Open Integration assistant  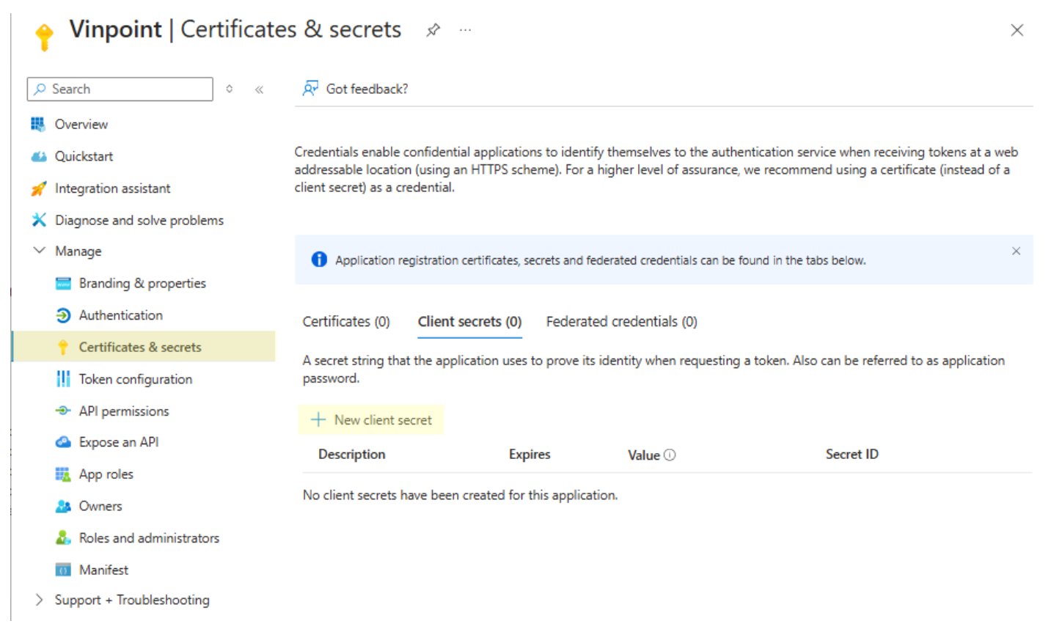pyautogui.click(x=112, y=188)
